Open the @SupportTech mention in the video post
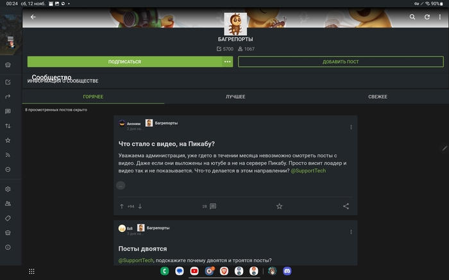 pyautogui.click(x=308, y=170)
